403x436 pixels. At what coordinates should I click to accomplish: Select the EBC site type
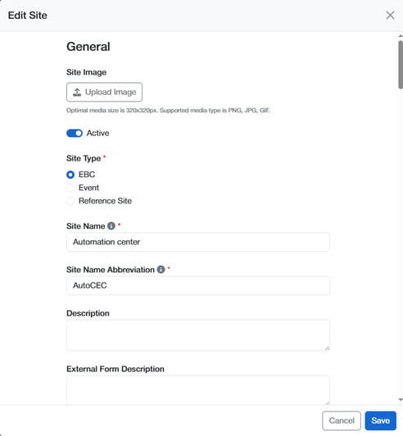[70, 175]
